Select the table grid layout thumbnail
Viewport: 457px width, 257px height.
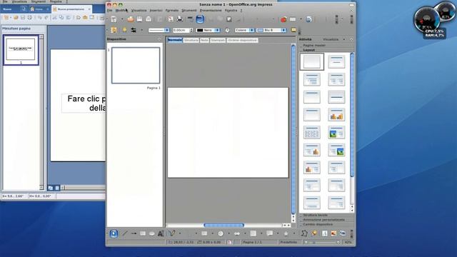312,132
